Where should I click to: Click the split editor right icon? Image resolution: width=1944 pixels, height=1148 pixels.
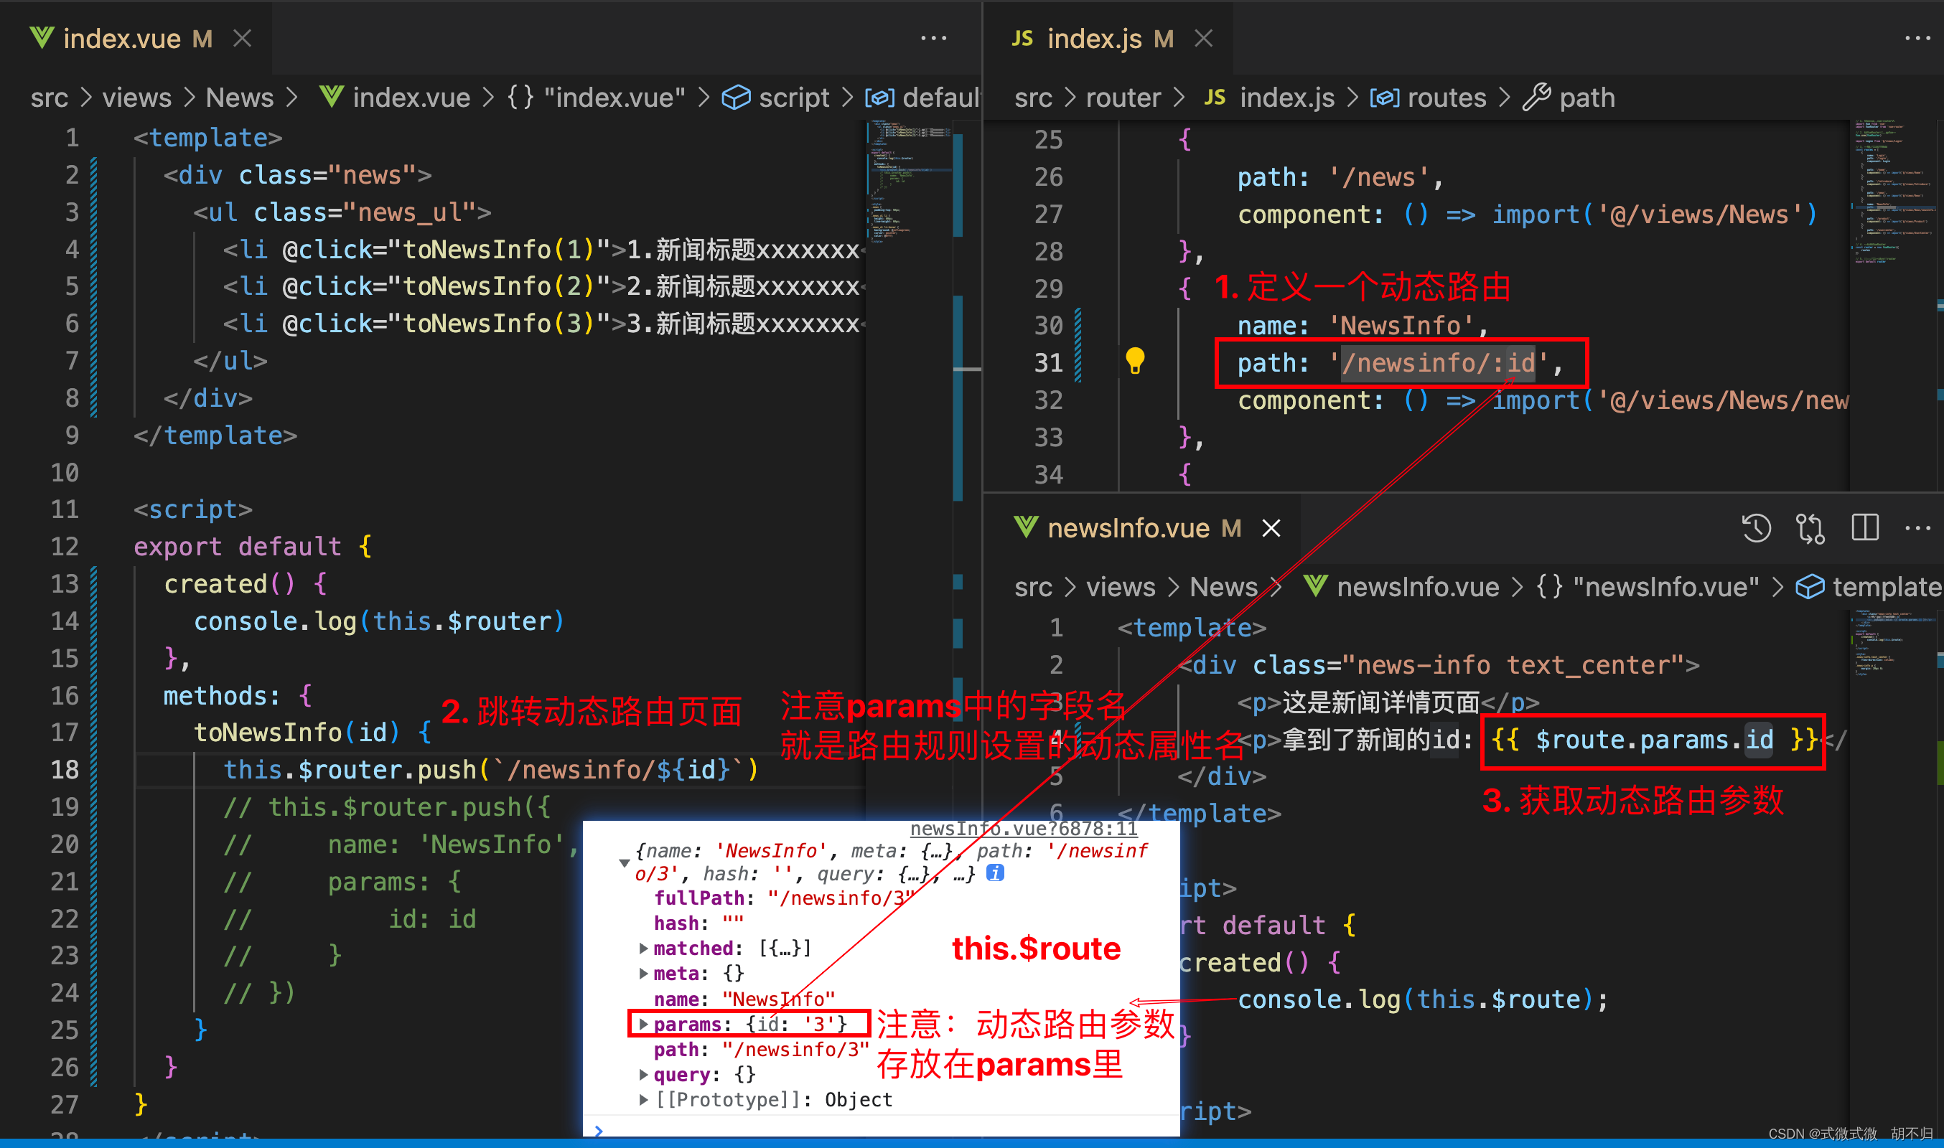pyautogui.click(x=1864, y=528)
